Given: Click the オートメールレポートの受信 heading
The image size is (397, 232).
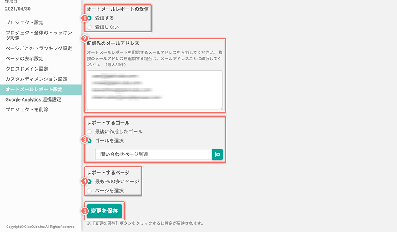Looking at the screenshot, I should pos(118,9).
